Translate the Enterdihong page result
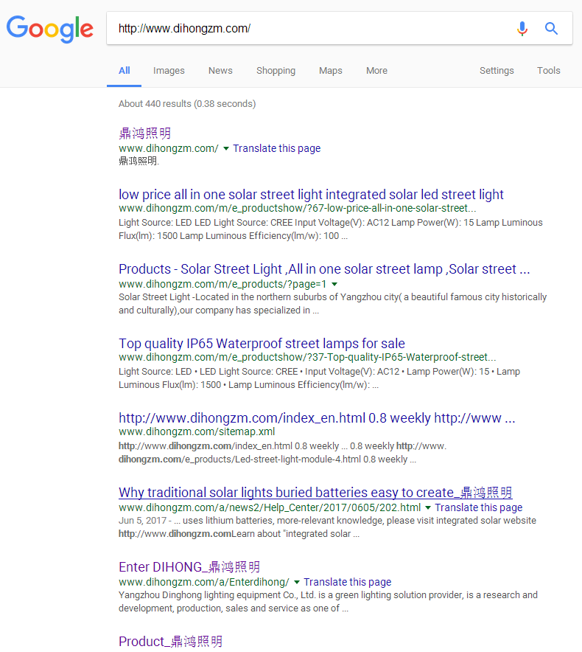Screen dimensions: 582x652 [x=347, y=582]
